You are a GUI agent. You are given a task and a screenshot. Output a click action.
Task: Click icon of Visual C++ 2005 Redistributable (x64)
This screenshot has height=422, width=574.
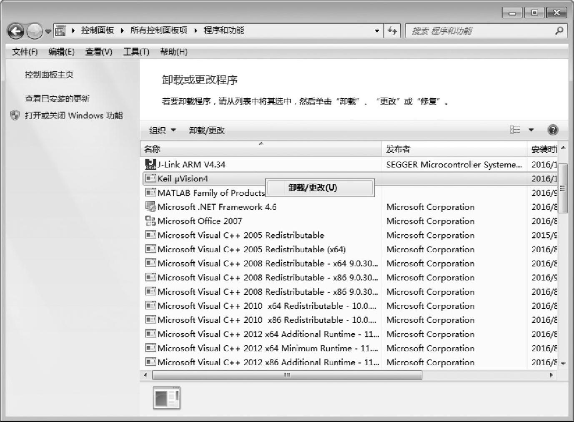click(x=150, y=249)
